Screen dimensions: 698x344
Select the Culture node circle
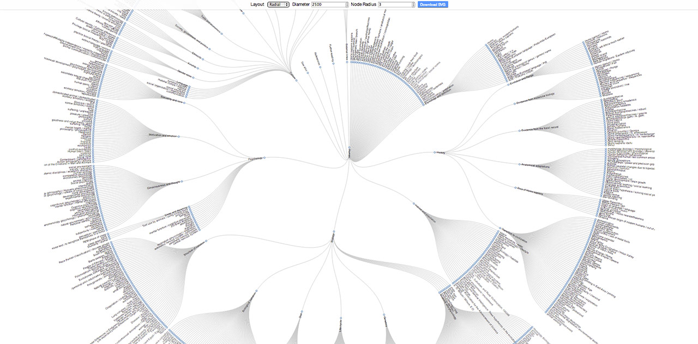click(296, 81)
